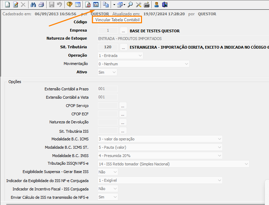Click the Natureza de Estoque field
Screen dimensions: 269x205
(x=183, y=39)
